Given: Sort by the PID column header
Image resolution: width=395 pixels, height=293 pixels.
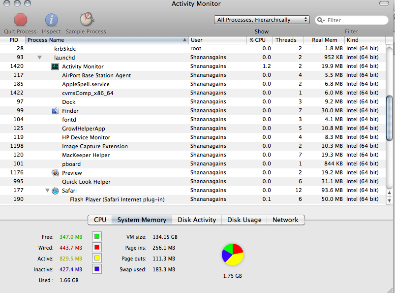Looking at the screenshot, I should pyautogui.click(x=13, y=40).
